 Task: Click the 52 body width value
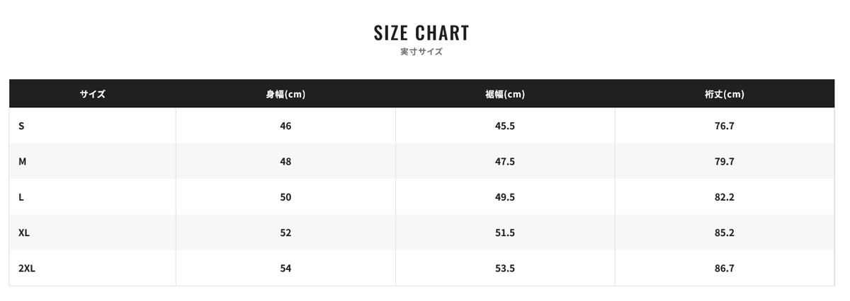[x=285, y=232]
